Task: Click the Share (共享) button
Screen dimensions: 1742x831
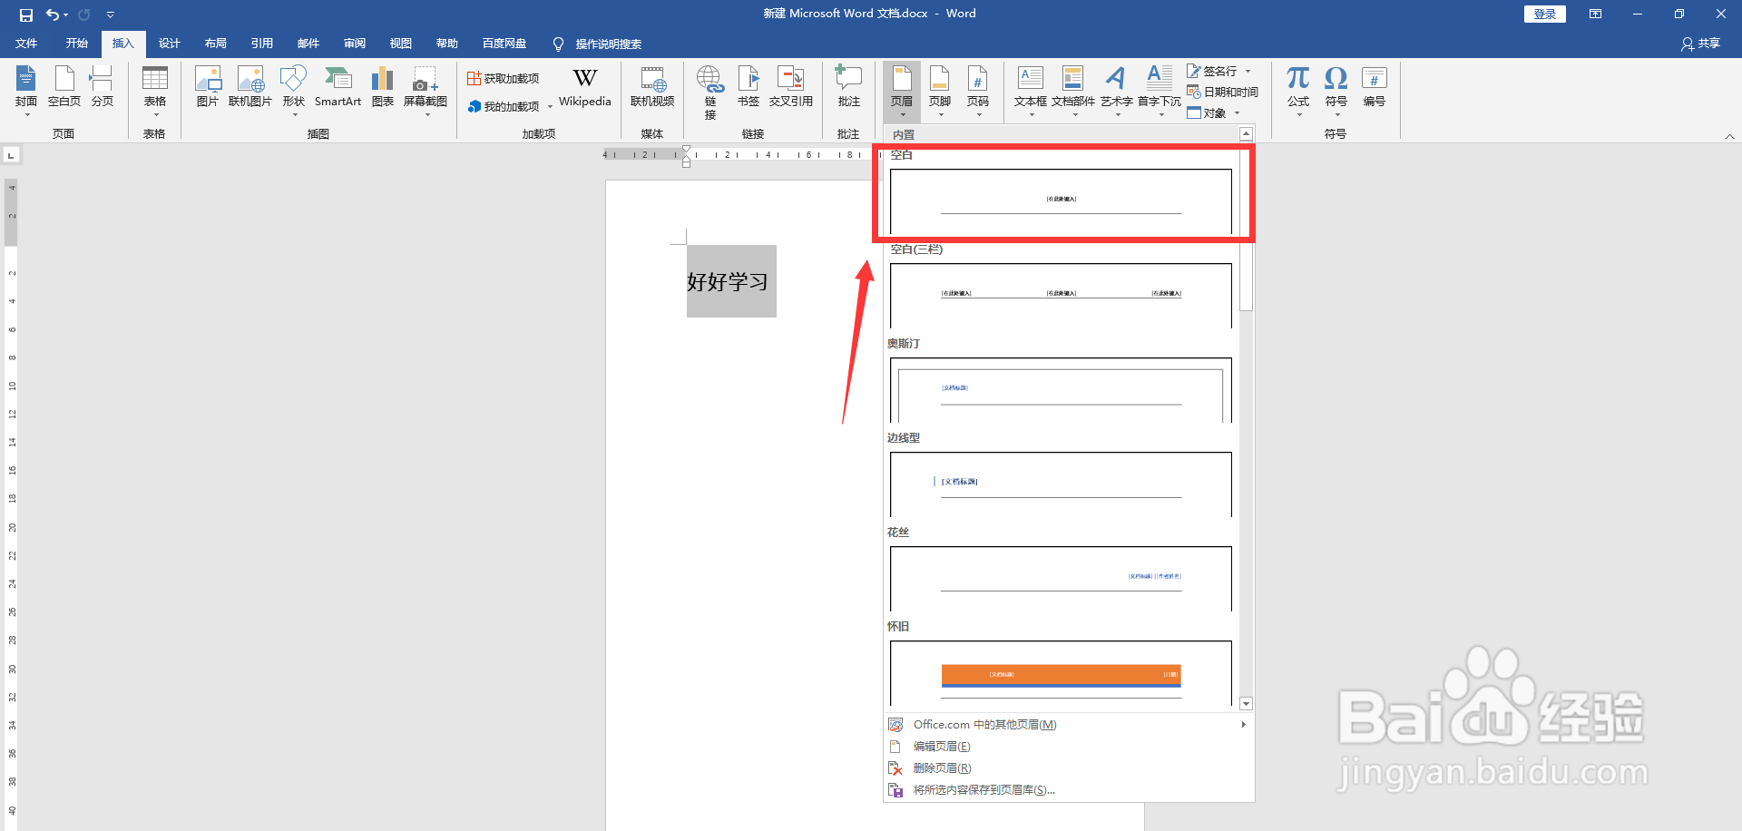Action: tap(1701, 44)
